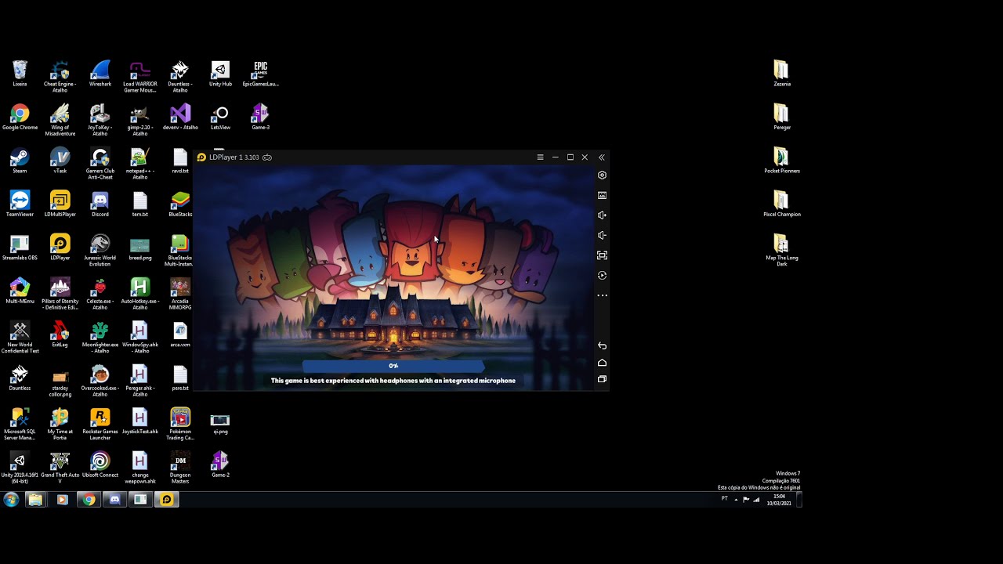This screenshot has height=564, width=1003.
Task: Select qi.png file on desktop
Action: coord(220,423)
